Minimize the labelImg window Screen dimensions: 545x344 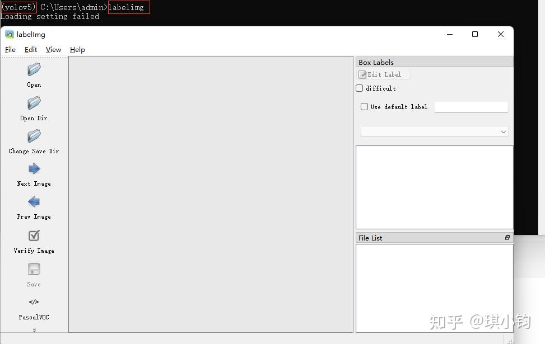click(x=450, y=34)
